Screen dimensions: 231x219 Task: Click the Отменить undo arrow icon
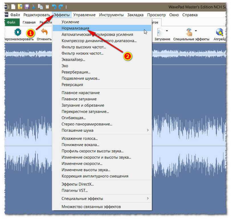pyautogui.click(x=44, y=32)
